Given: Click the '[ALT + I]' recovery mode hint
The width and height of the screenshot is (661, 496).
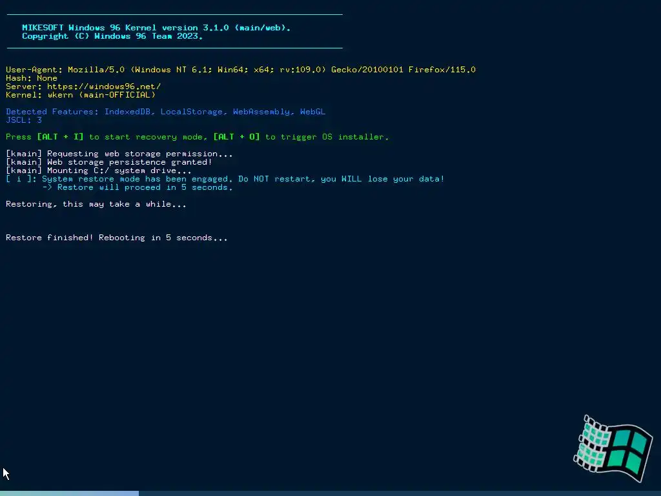Looking at the screenshot, I should click(x=60, y=137).
